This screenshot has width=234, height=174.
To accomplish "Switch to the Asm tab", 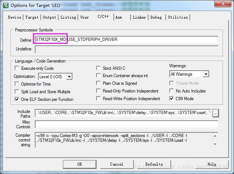I will pos(118,17).
